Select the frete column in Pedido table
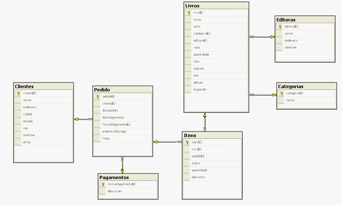342x205 pixels. [105, 138]
